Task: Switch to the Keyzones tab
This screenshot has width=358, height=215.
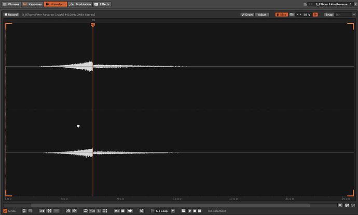Action: (32, 4)
